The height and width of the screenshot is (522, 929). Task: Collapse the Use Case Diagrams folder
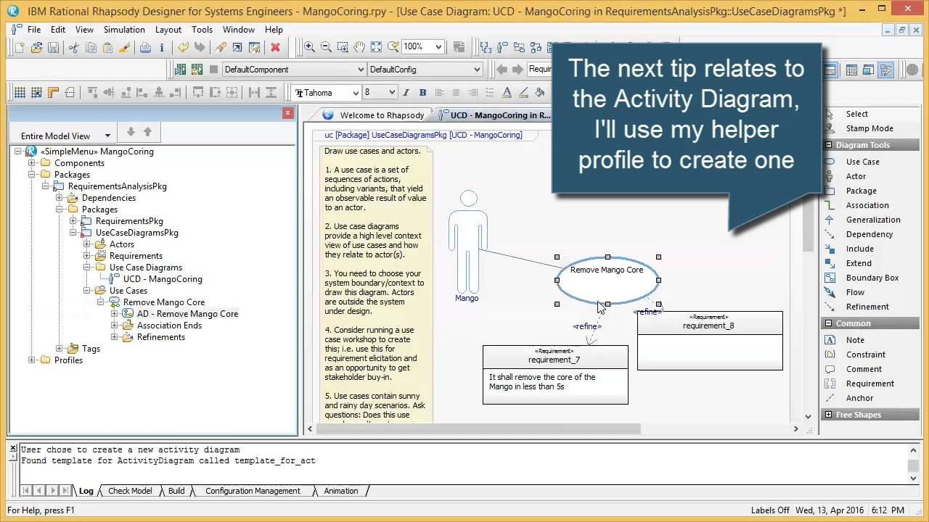[x=87, y=268]
